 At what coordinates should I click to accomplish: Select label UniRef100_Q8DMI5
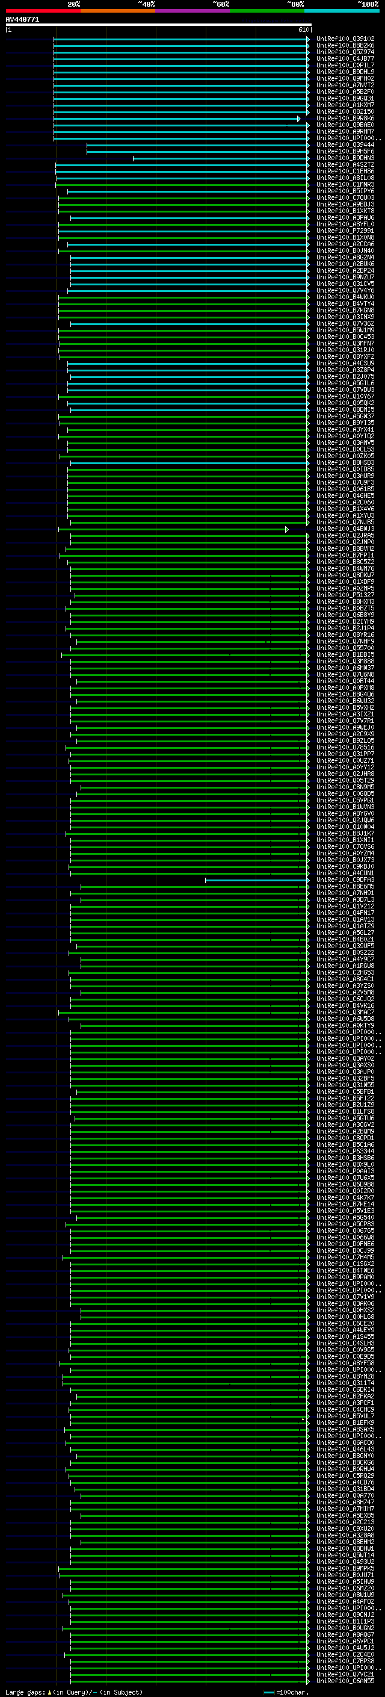[345, 410]
